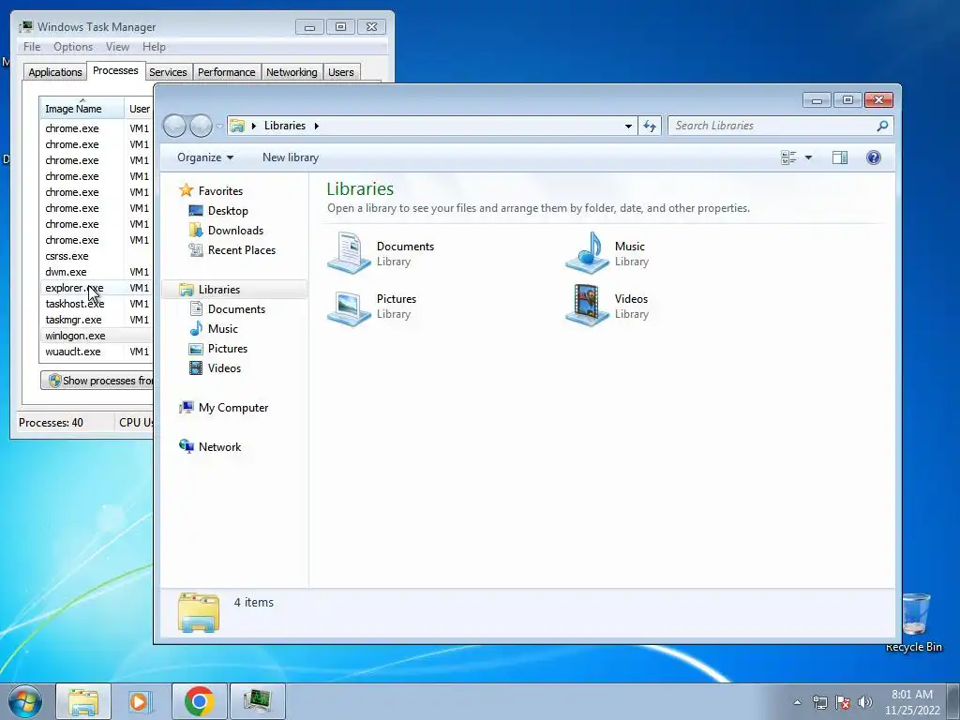Show hidden tray icons arrow
Image resolution: width=960 pixels, height=720 pixels.
pyautogui.click(x=797, y=702)
